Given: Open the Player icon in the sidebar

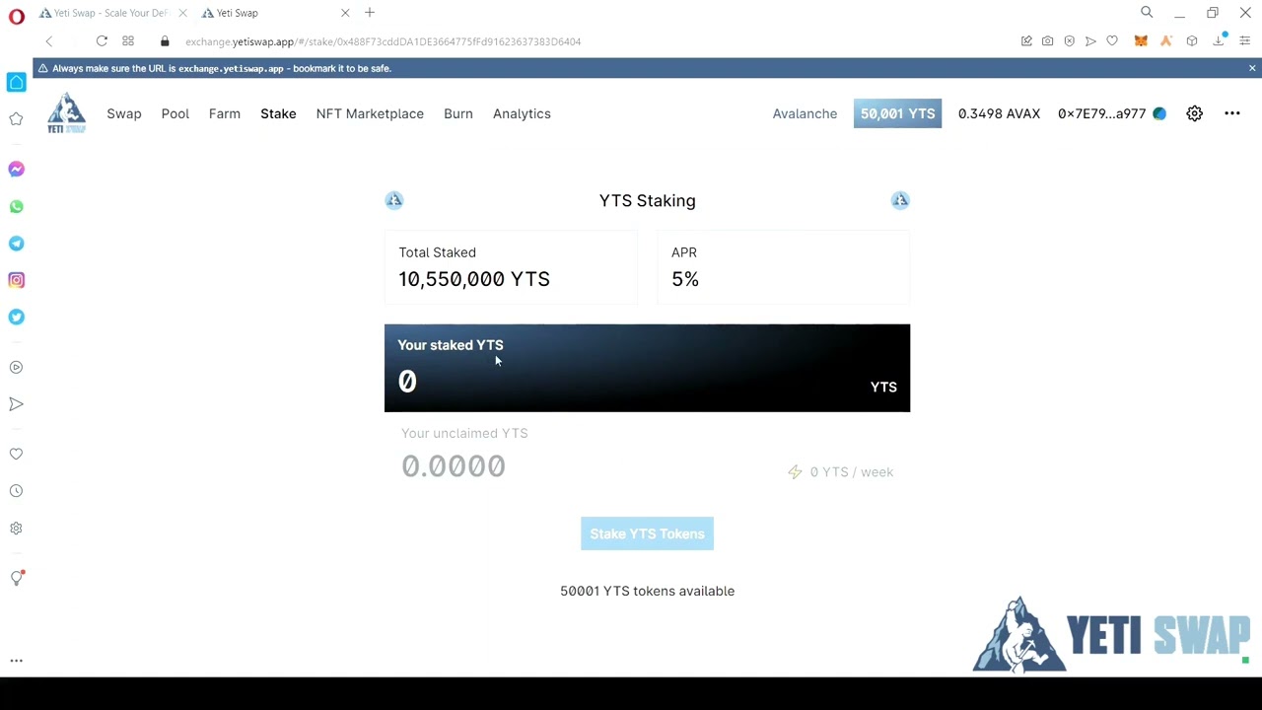Looking at the screenshot, I should click(x=16, y=367).
